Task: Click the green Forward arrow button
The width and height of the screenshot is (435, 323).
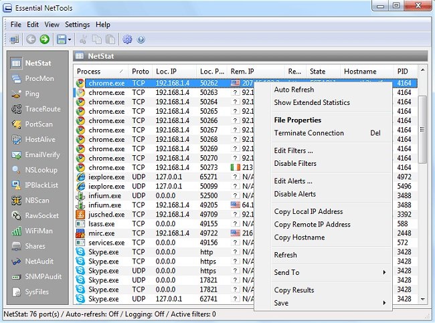Action: coord(45,39)
